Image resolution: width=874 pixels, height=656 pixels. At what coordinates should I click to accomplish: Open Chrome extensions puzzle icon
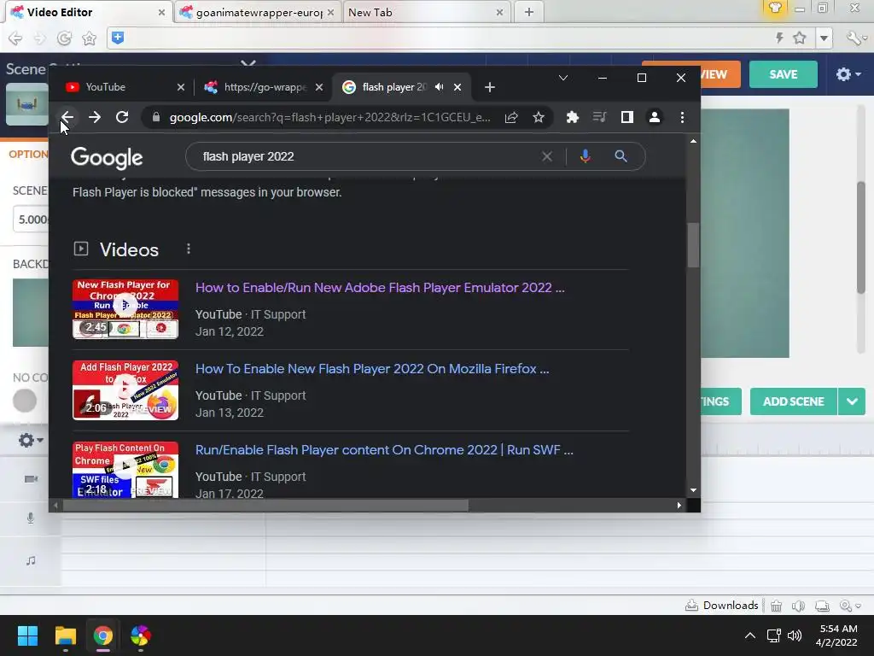pyautogui.click(x=573, y=117)
